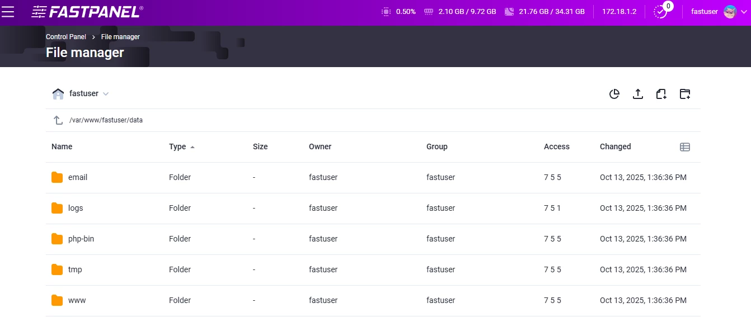
Task: Open the tmp folder name
Action: point(75,269)
